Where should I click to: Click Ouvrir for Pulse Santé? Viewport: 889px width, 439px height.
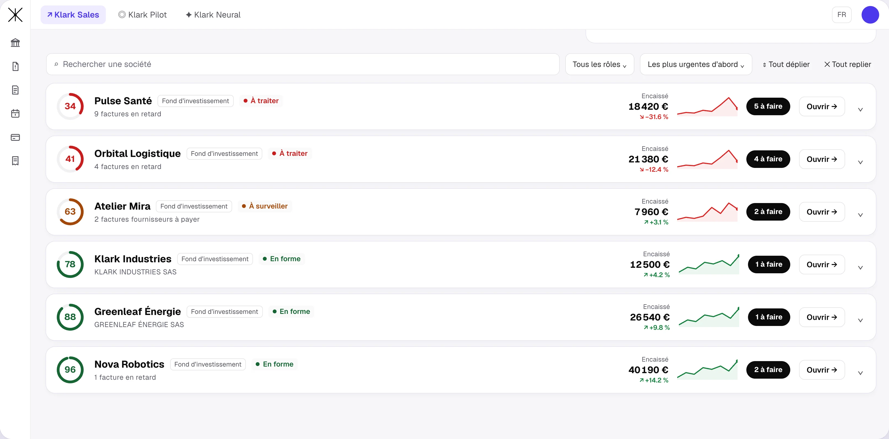[822, 106]
